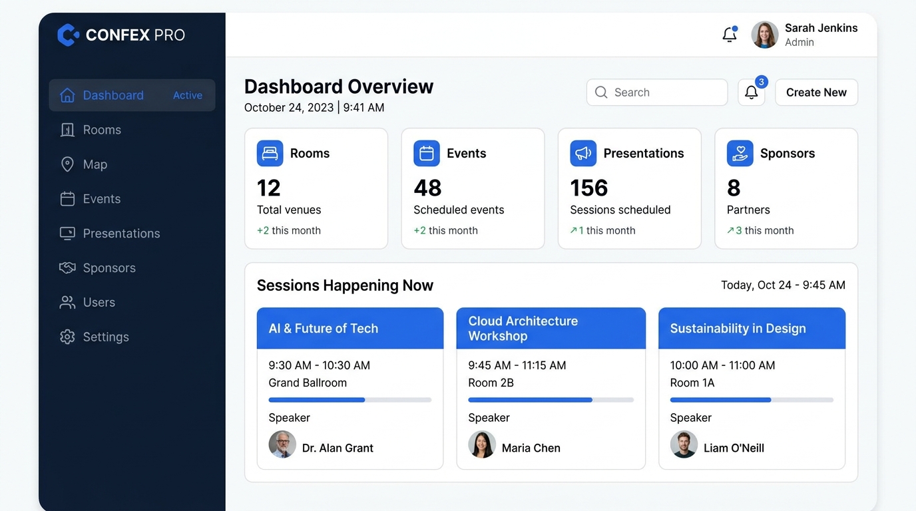Click Dr. Alan Grant's speaker photo
The image size is (916, 511).
point(282,444)
